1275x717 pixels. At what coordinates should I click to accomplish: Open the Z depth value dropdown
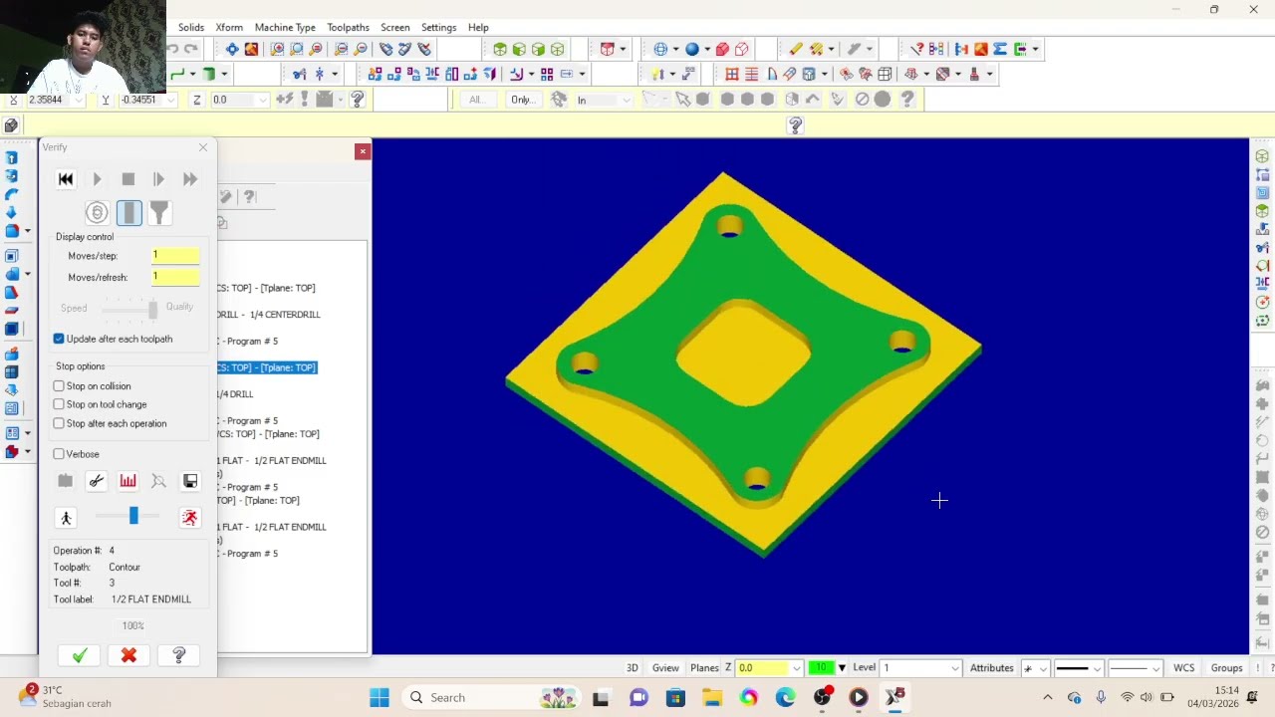263,100
